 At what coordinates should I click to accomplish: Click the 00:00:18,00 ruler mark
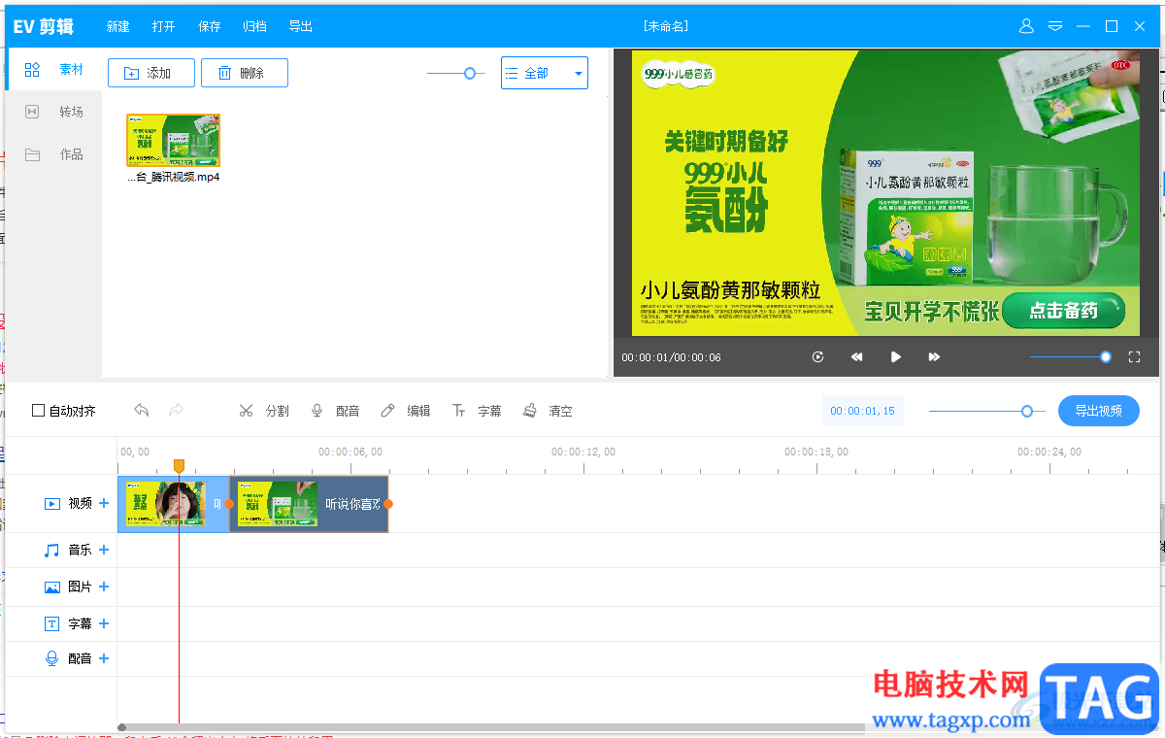tap(816, 452)
